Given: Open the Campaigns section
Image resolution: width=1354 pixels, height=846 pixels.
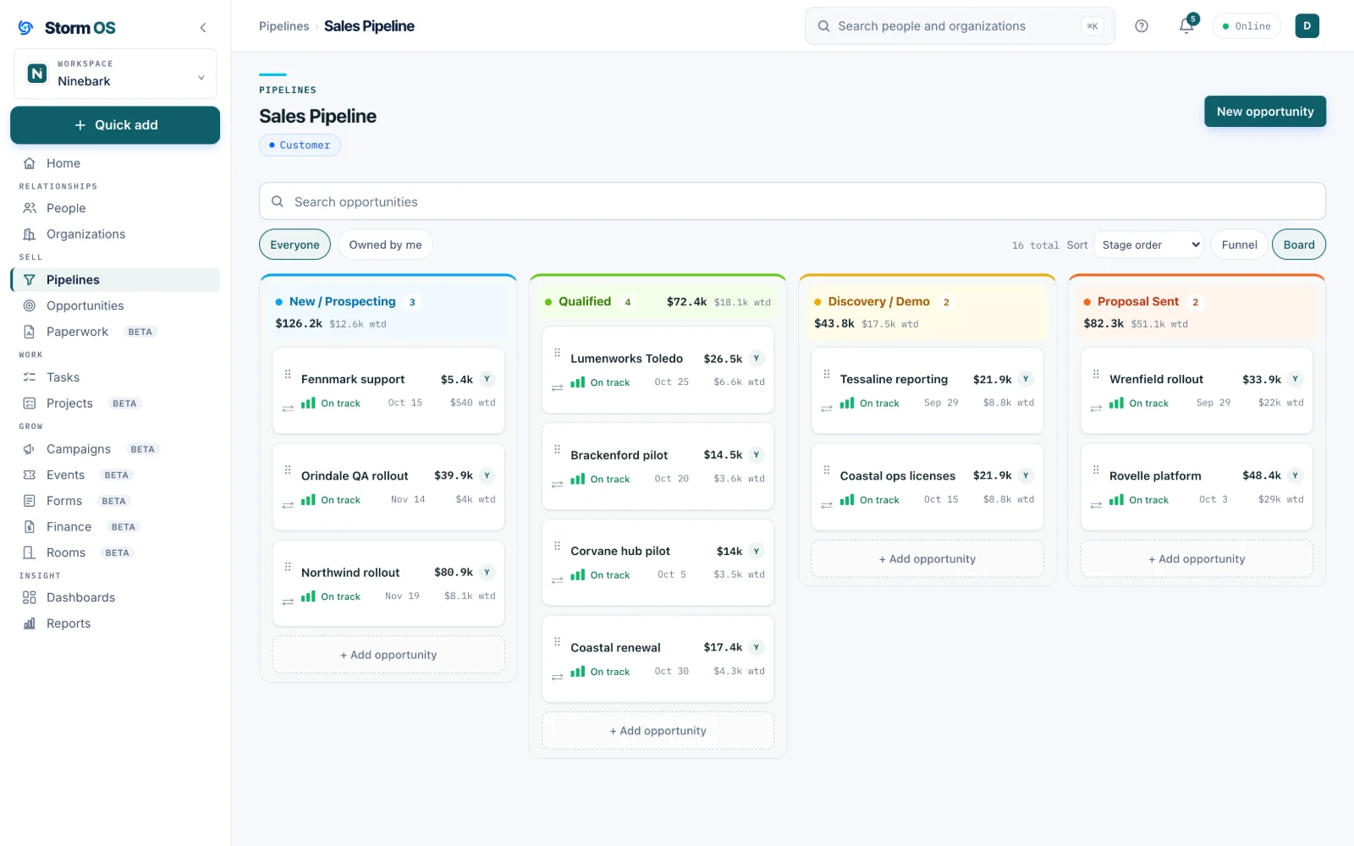Looking at the screenshot, I should click(x=115, y=449).
